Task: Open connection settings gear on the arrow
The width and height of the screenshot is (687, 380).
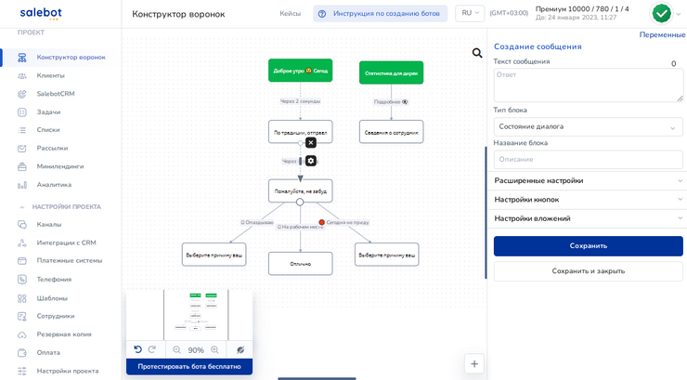Action: pyautogui.click(x=311, y=161)
